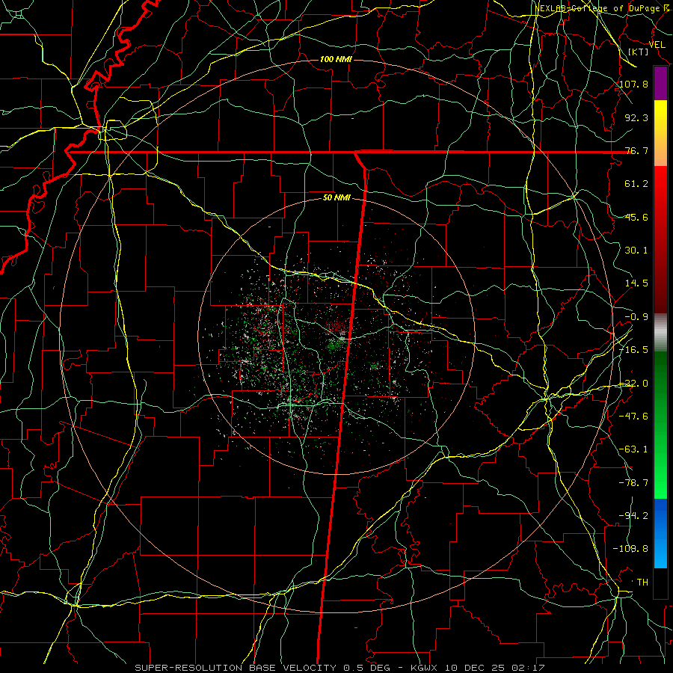This screenshot has height=673, width=673.
Task: Click the -16.5 velocity scale value
Action: 634,350
